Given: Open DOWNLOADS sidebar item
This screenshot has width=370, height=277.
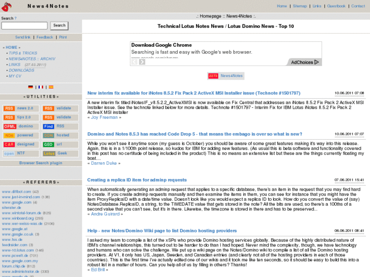Looking at the screenshot, I should click(21, 70).
